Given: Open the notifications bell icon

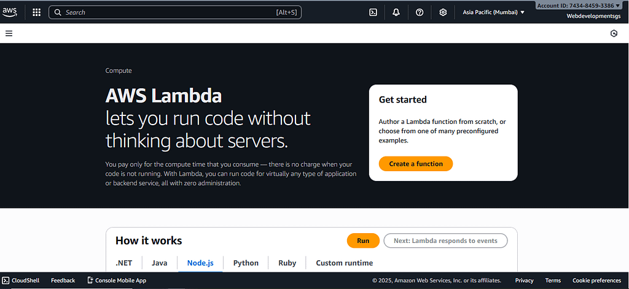Looking at the screenshot, I should (x=396, y=12).
